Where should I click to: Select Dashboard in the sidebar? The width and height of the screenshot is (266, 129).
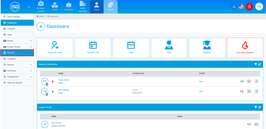coord(17,23)
